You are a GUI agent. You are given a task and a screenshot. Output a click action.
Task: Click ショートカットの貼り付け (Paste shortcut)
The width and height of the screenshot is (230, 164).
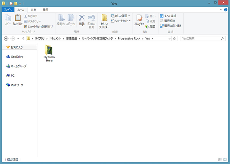pos(38,26)
